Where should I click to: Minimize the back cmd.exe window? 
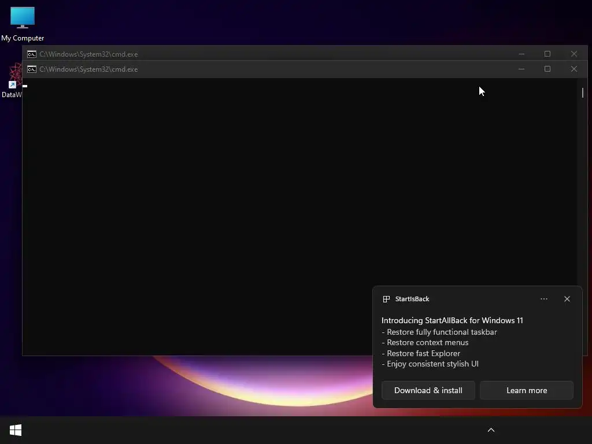(521, 54)
